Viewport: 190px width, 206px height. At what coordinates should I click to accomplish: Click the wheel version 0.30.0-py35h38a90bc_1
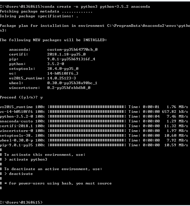[72, 83]
